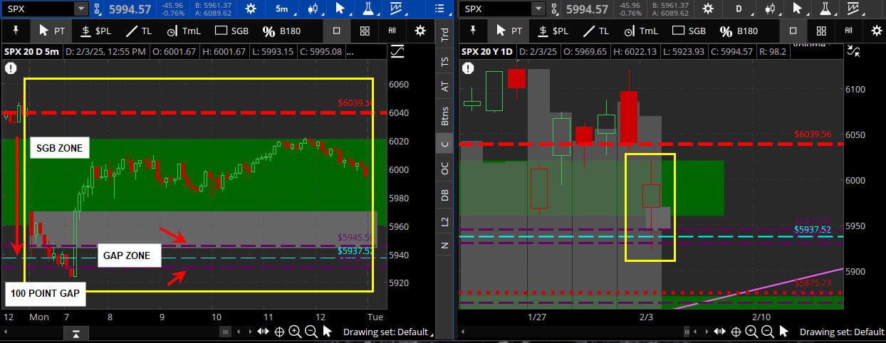Click the zoom in magnifier under left chart
The height and width of the screenshot is (343, 886).
pyautogui.click(x=295, y=332)
